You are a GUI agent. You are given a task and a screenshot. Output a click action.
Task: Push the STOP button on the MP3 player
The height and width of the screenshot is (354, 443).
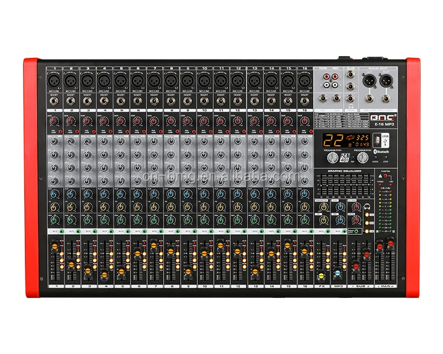[x=386, y=158]
